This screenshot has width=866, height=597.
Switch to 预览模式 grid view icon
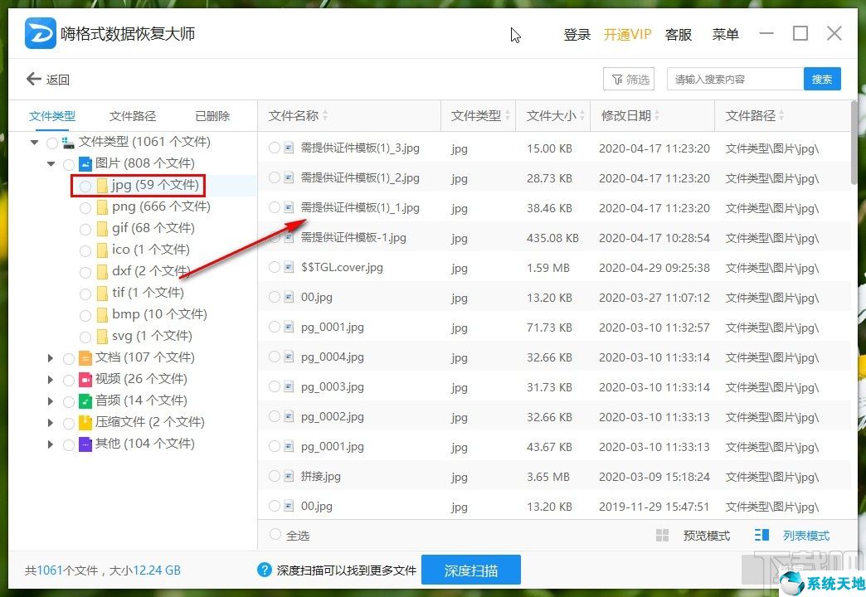(663, 535)
